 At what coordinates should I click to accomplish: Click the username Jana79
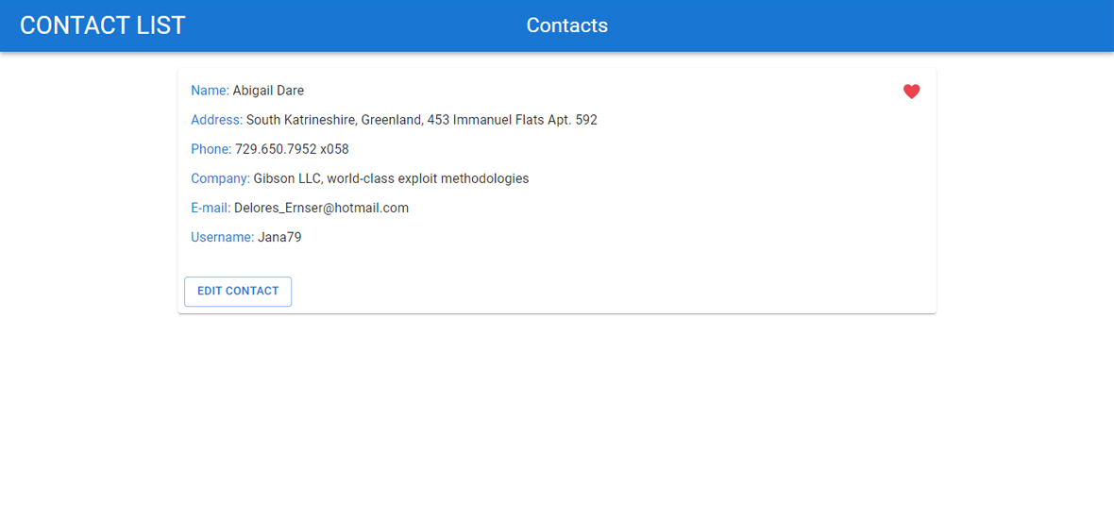click(x=280, y=237)
